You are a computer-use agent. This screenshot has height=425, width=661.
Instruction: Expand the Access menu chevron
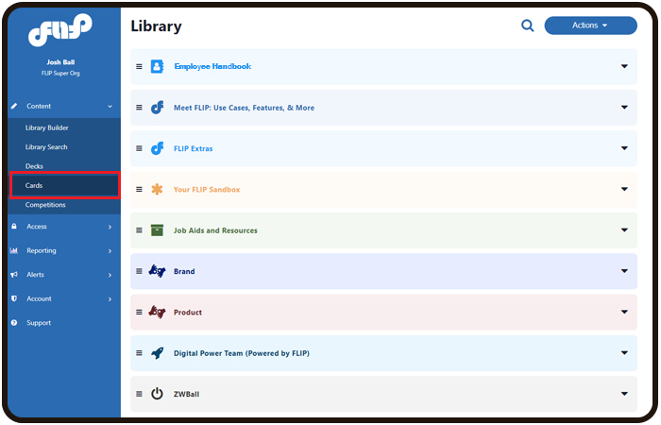click(110, 227)
